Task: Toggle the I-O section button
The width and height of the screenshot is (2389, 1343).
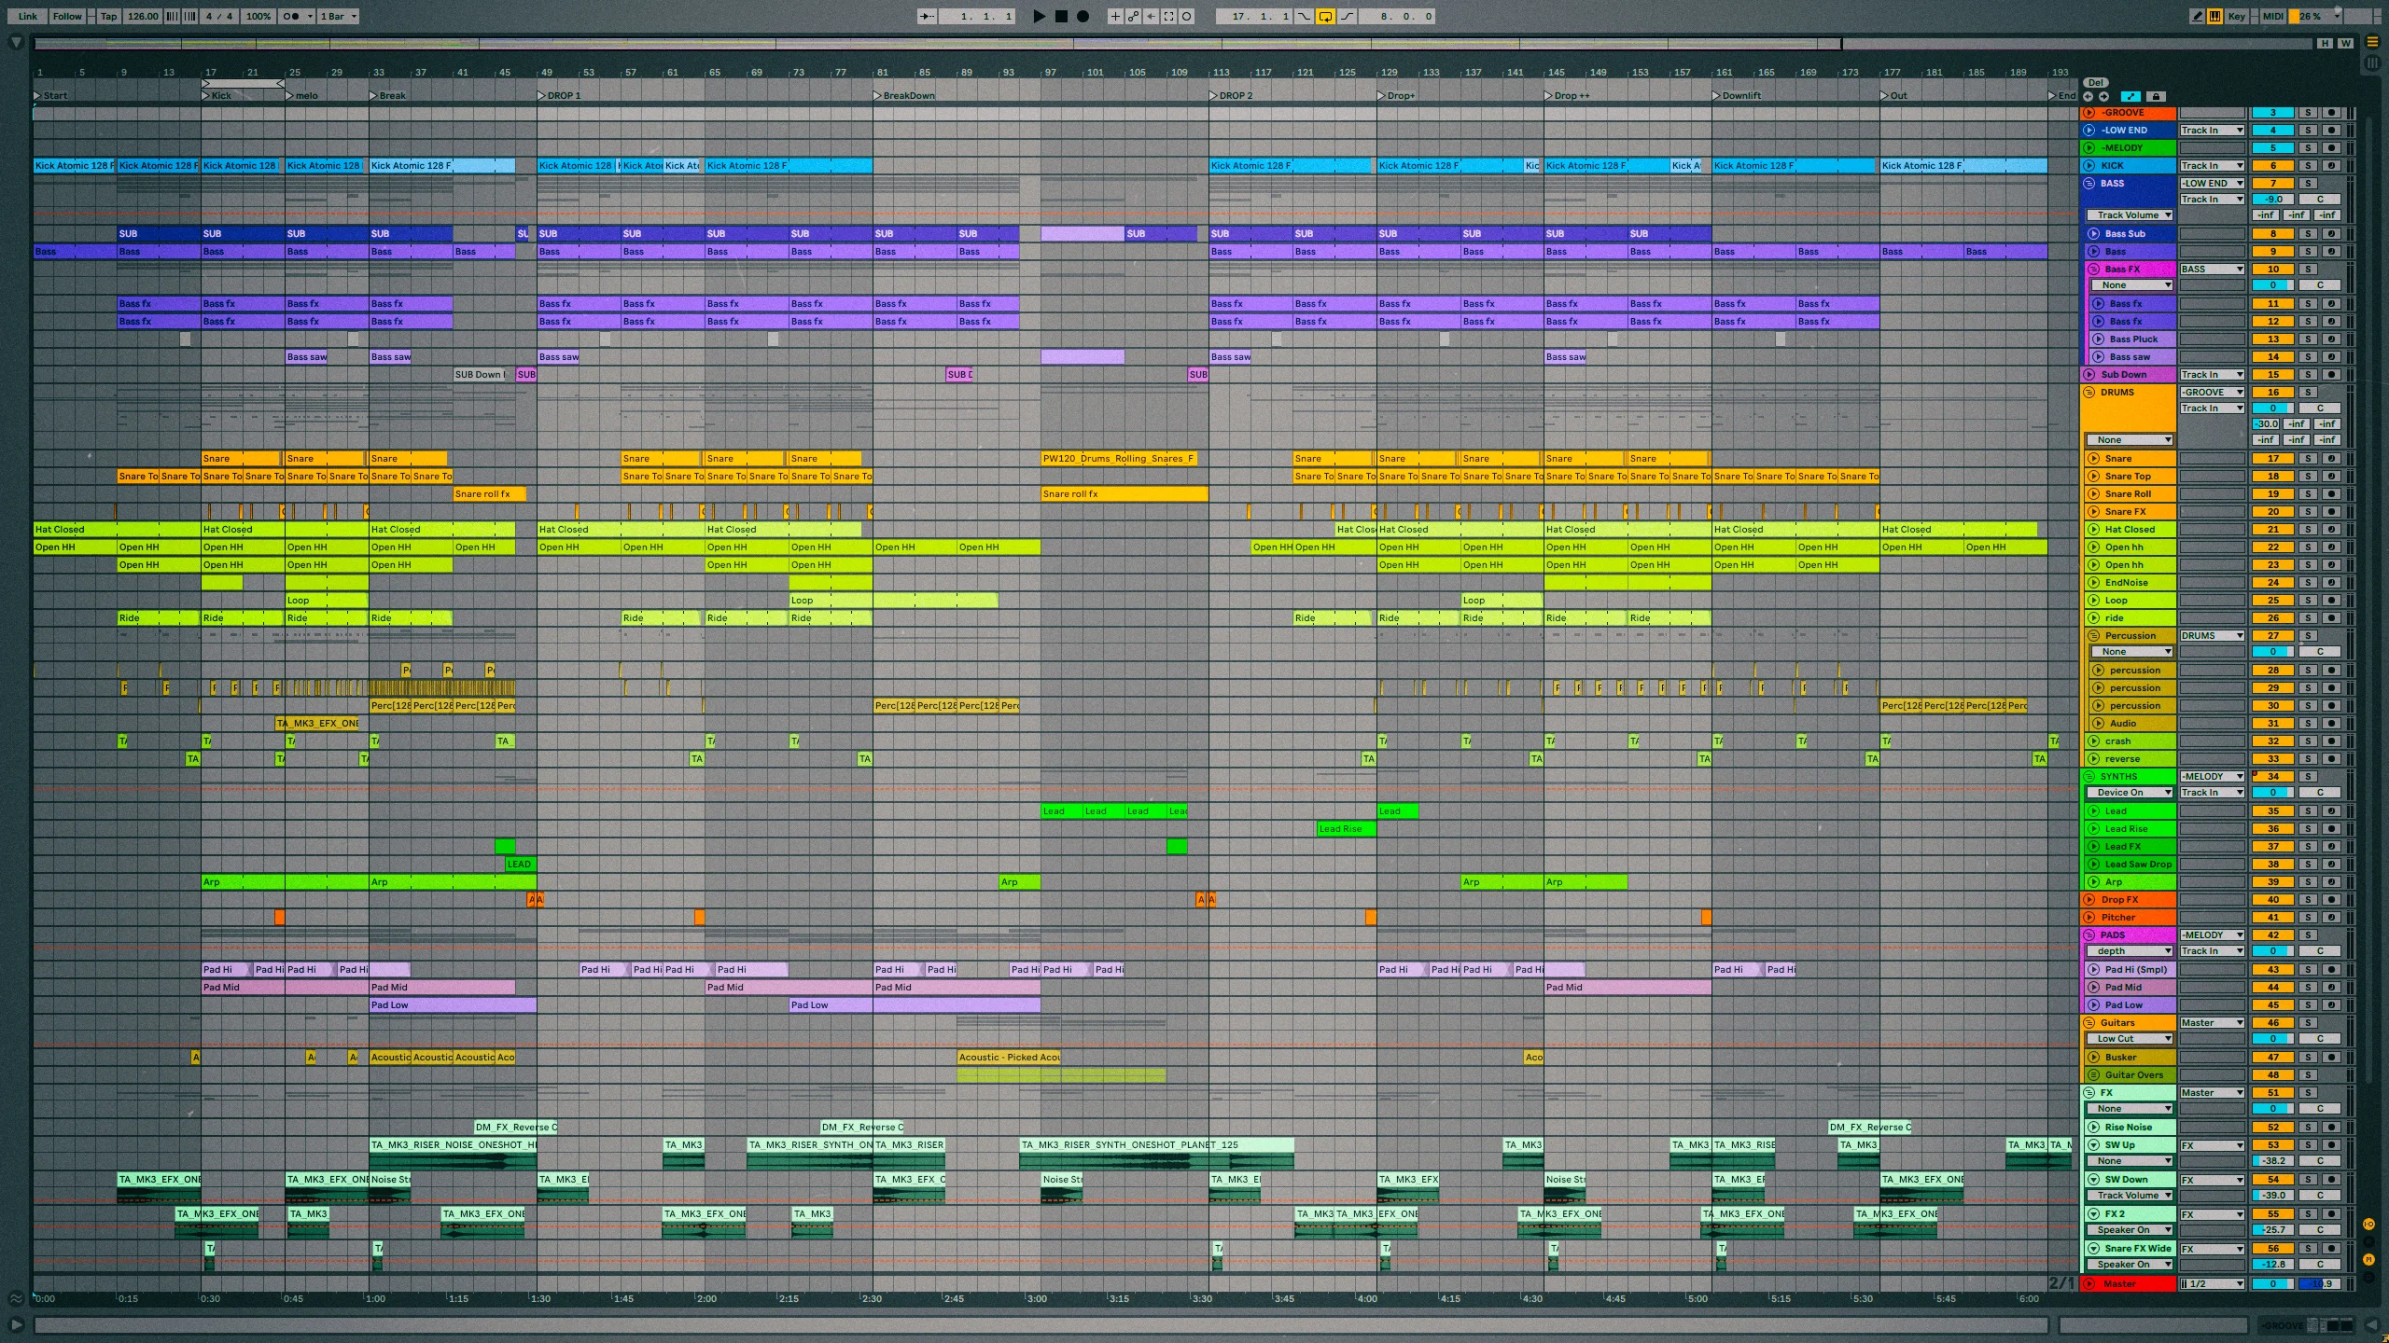Action: [x=2369, y=1225]
